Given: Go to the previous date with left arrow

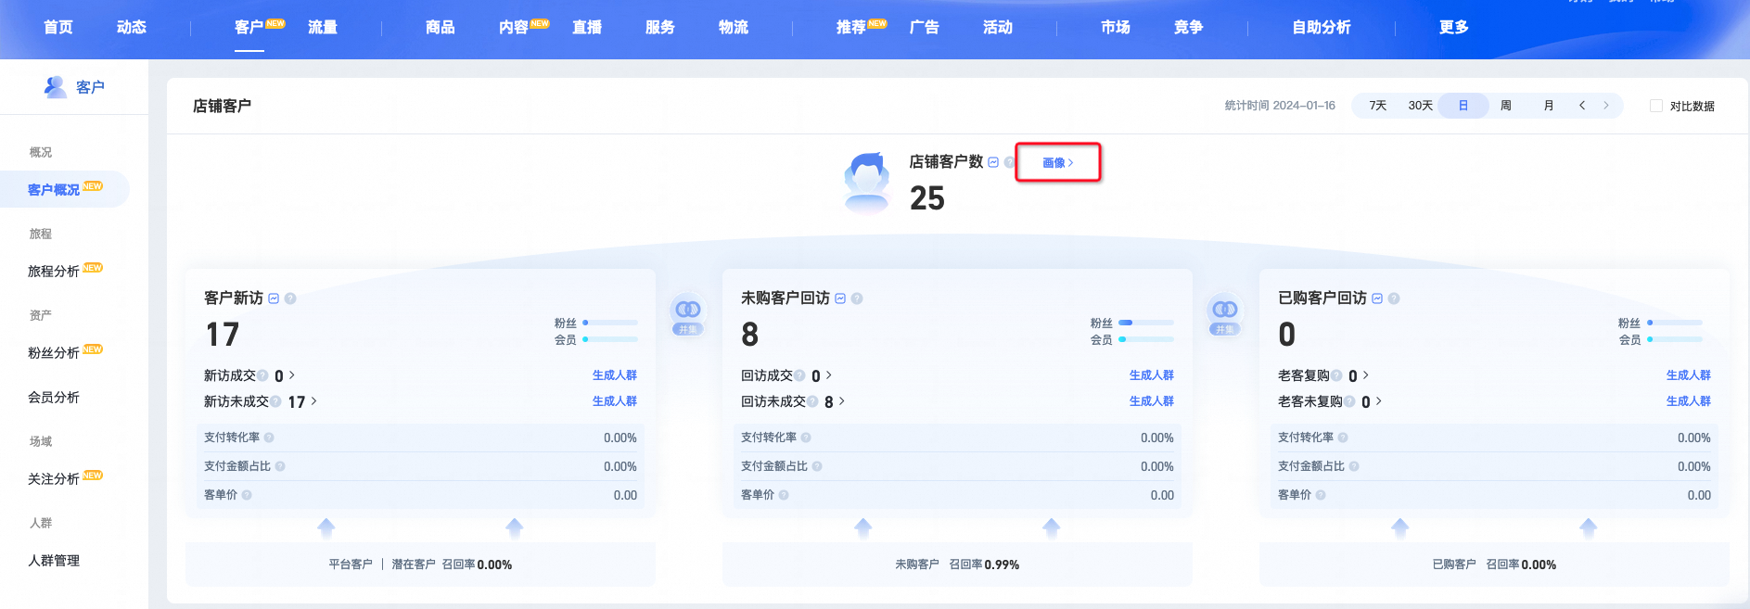Looking at the screenshot, I should [1582, 106].
